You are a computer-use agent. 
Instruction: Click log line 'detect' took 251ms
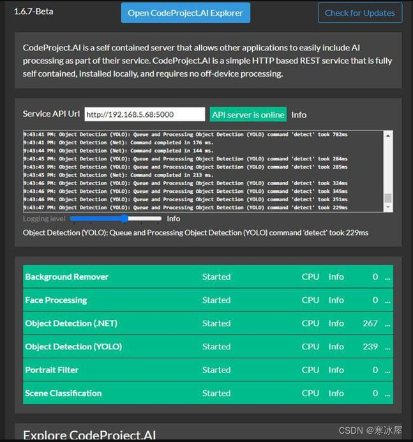[x=185, y=199]
